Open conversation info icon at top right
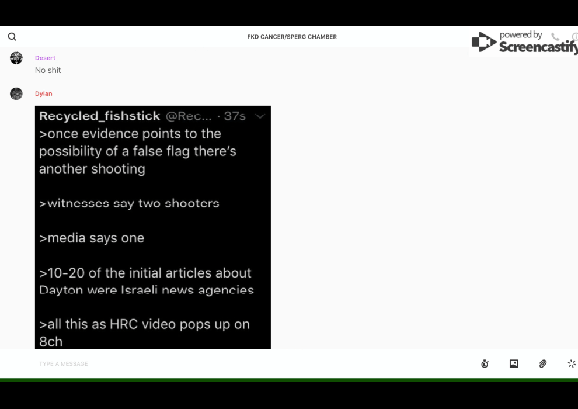The width and height of the screenshot is (578, 409). [x=574, y=37]
